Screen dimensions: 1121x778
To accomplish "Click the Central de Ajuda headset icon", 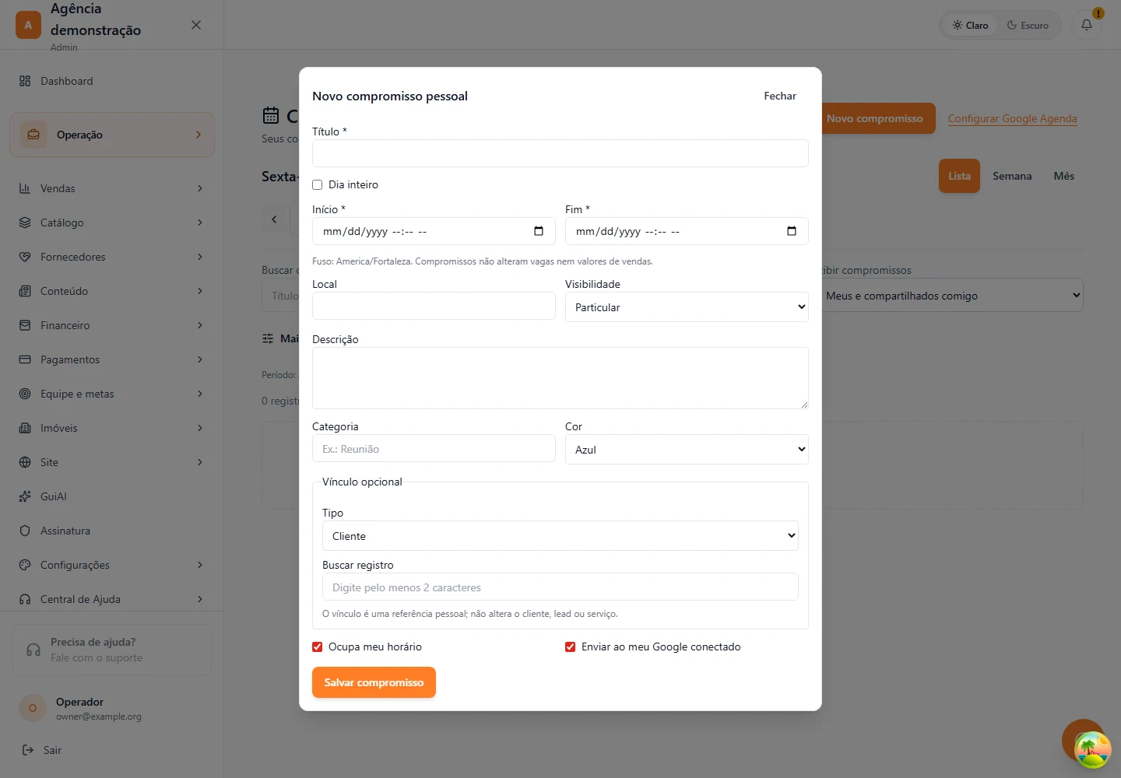I will point(25,599).
